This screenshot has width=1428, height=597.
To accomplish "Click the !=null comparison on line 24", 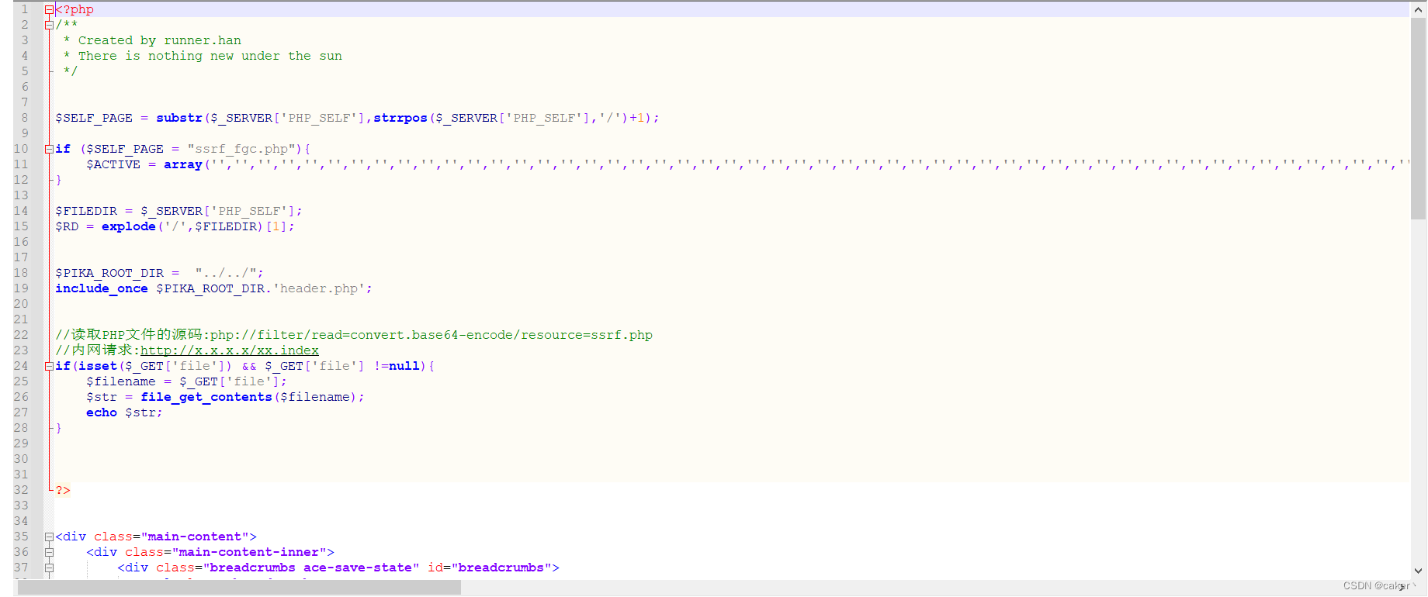I will tap(397, 366).
